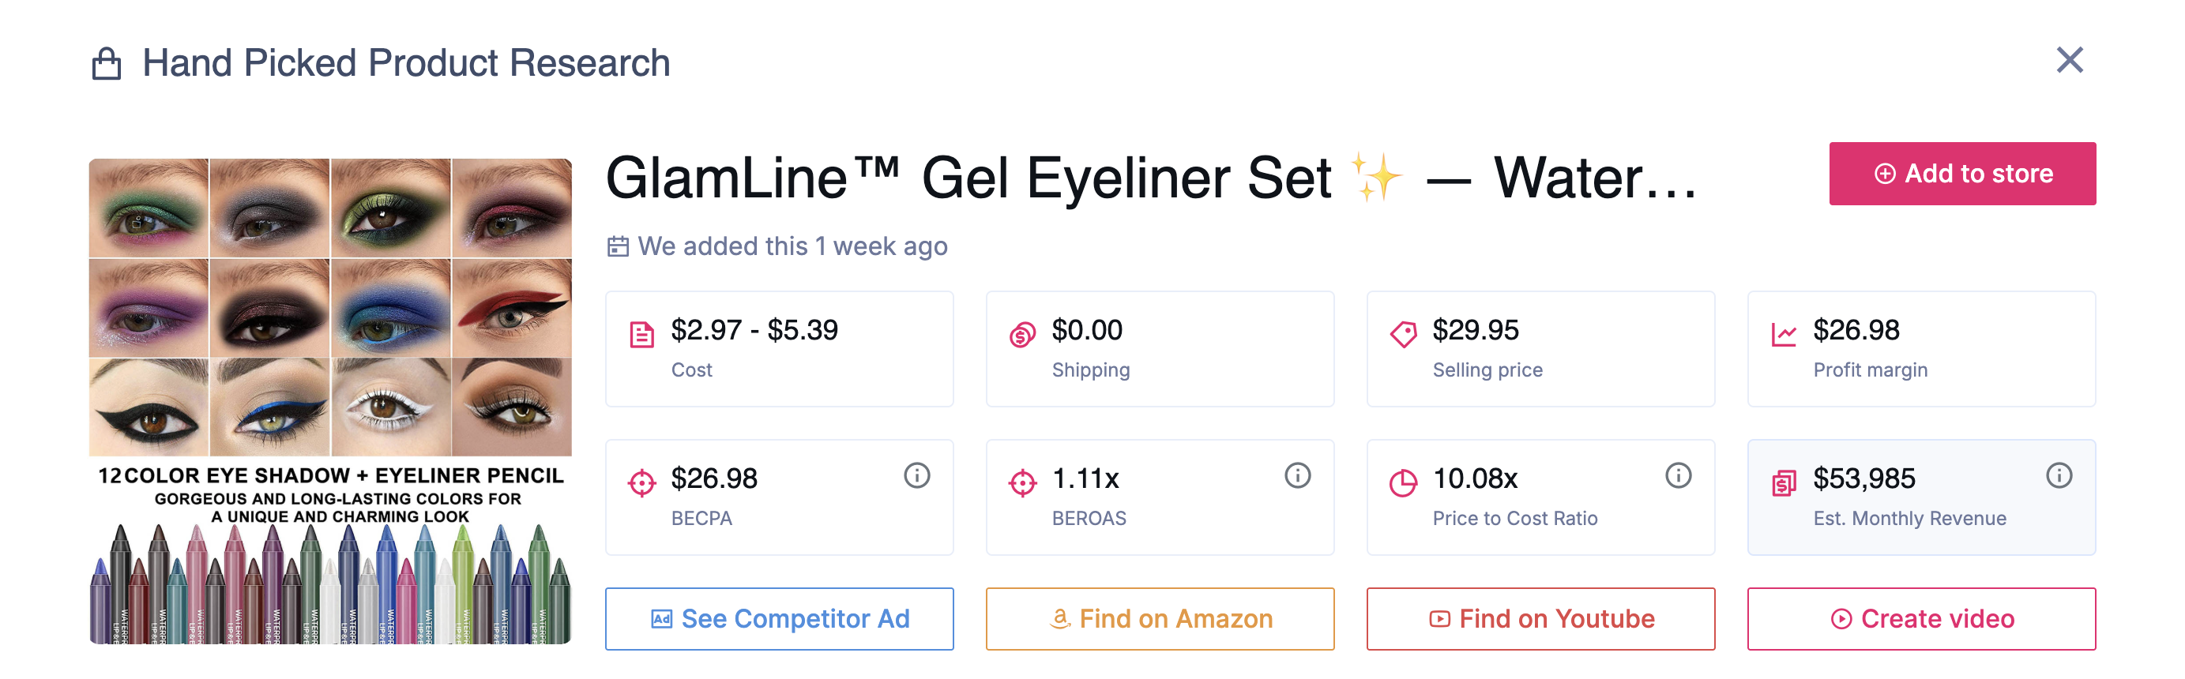
Task: Close the Hand Picked Product Research panel
Action: [x=2070, y=60]
